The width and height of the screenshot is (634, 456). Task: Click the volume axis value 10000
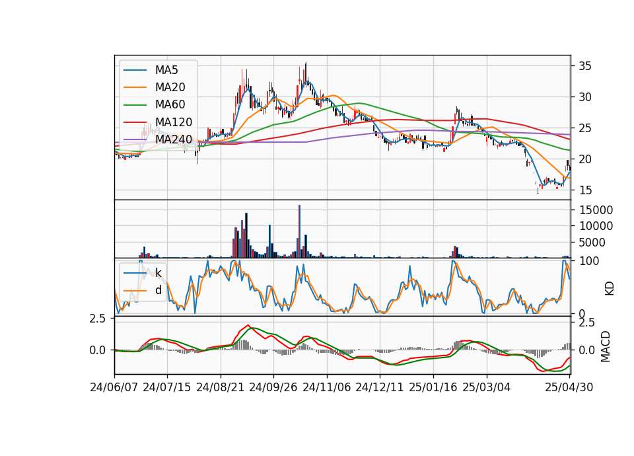(x=596, y=226)
